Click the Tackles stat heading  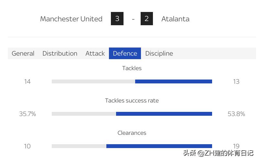(x=132, y=68)
